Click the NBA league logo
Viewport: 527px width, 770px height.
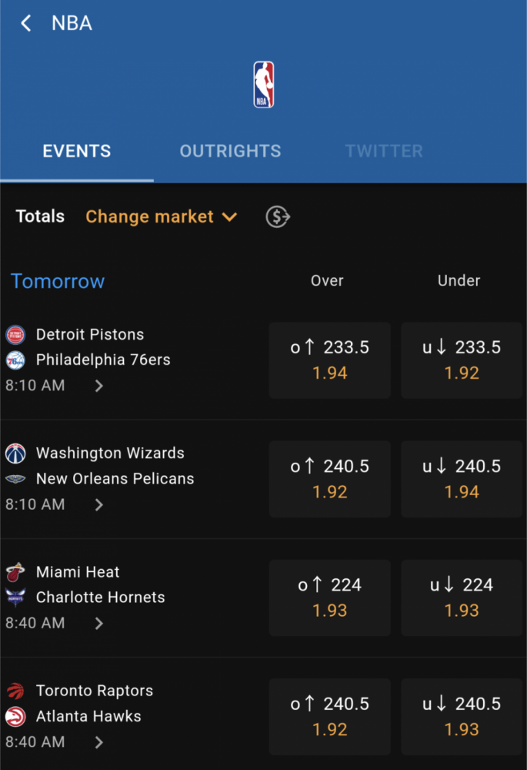[263, 85]
